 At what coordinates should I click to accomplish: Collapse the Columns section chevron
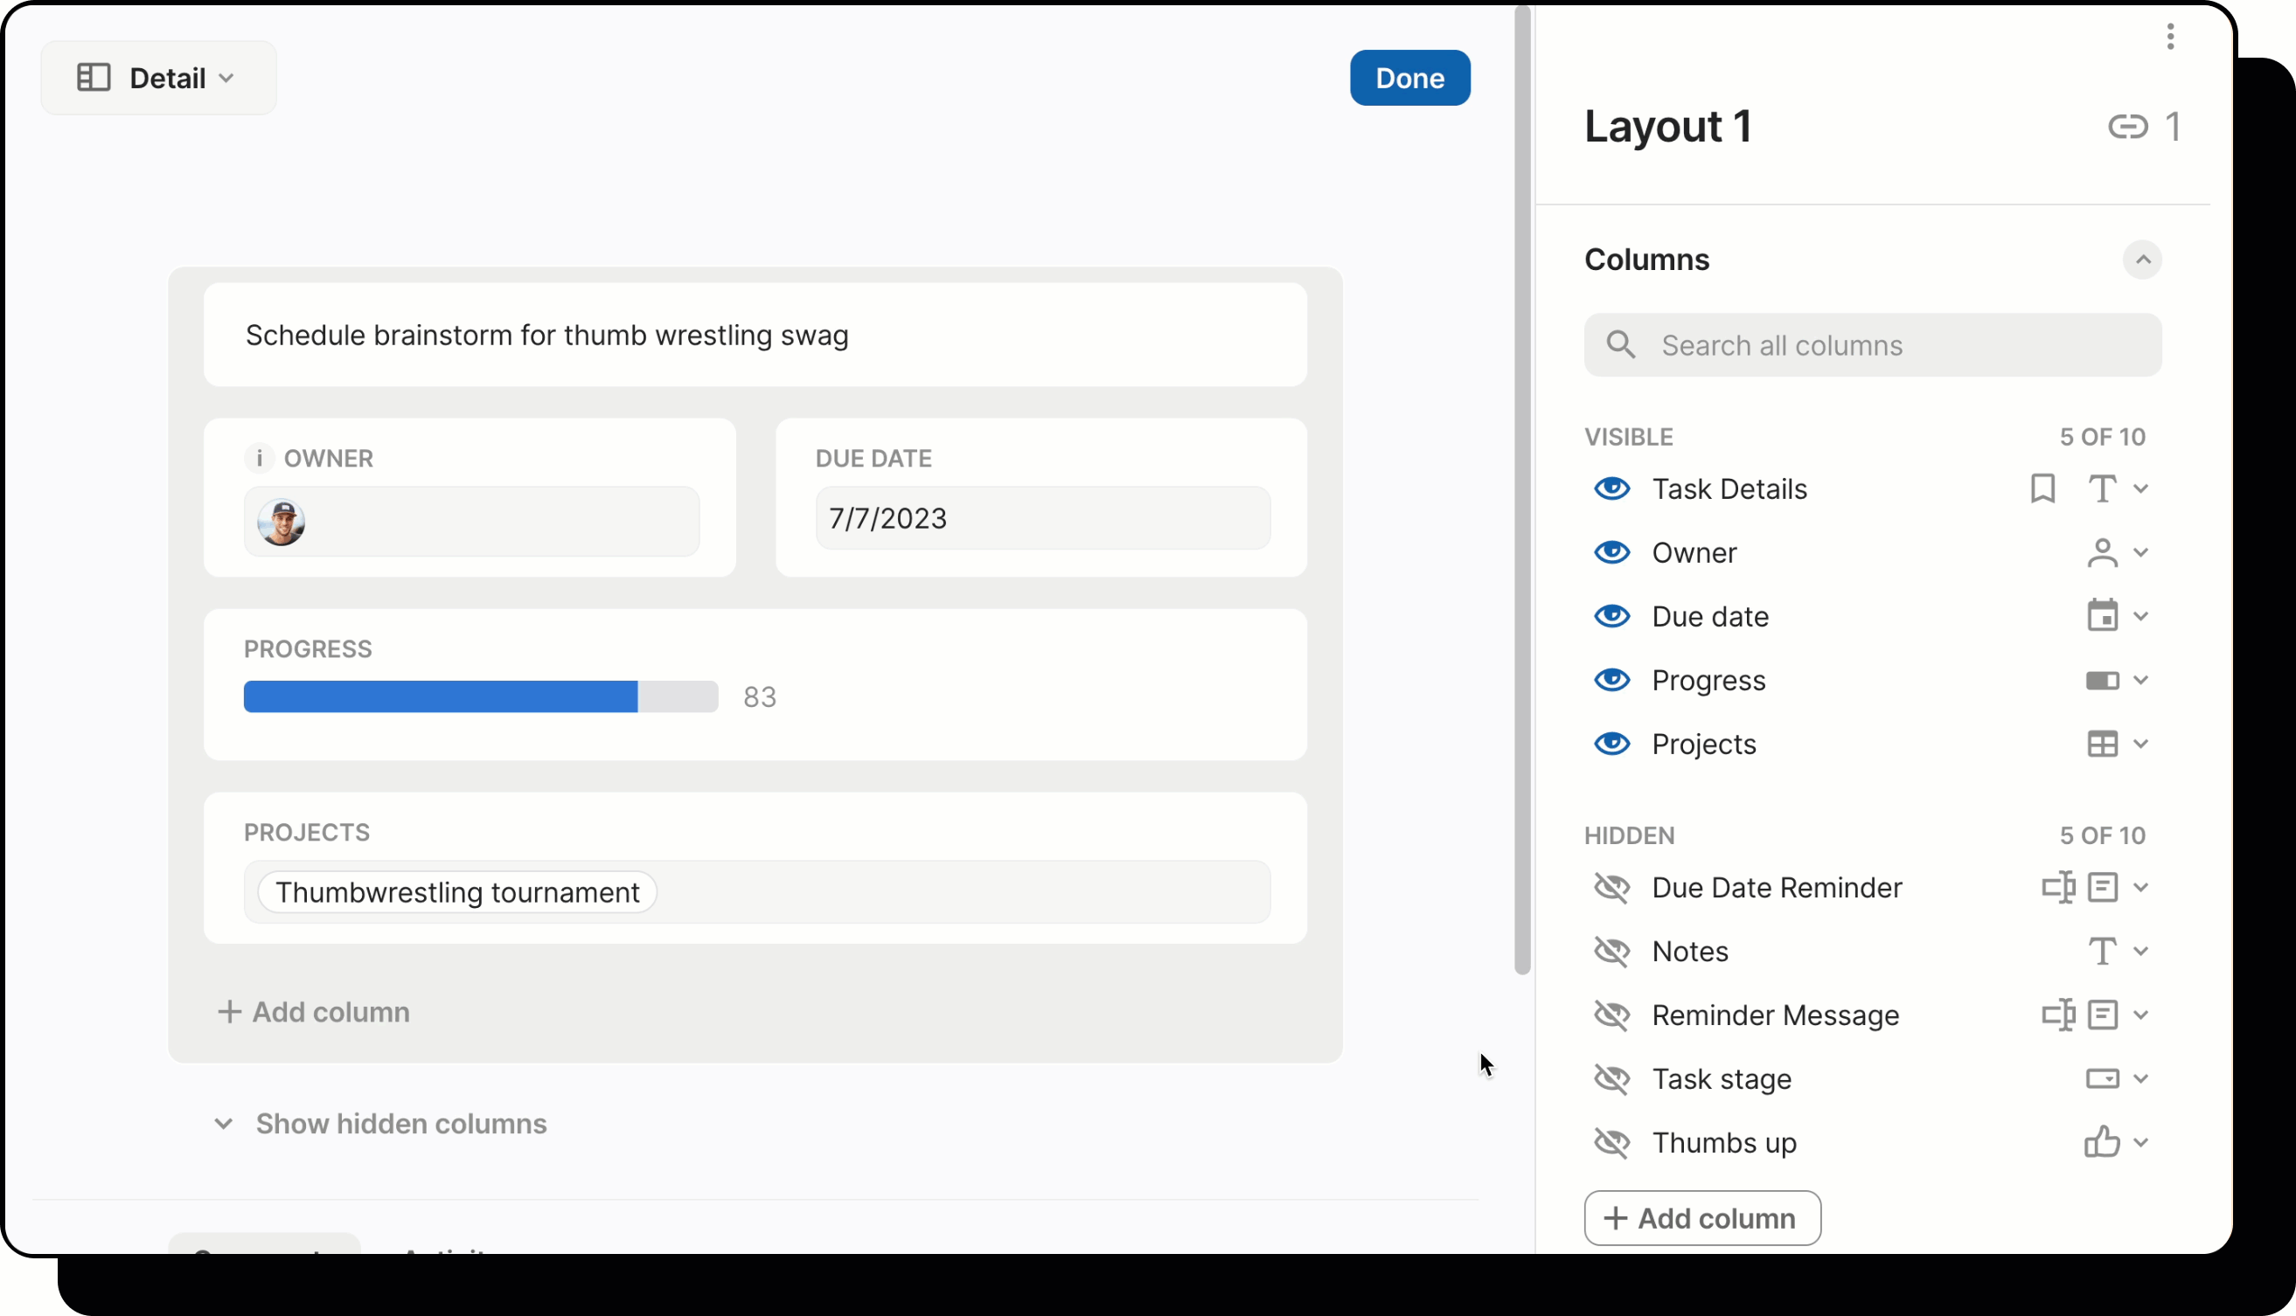(x=2141, y=260)
